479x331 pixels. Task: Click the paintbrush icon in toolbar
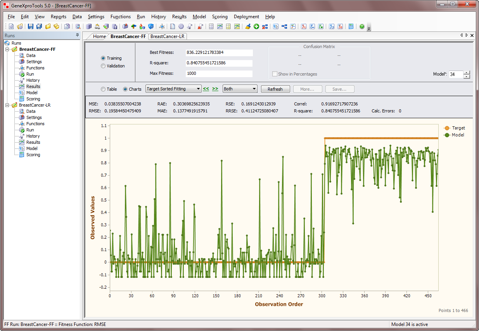(x=248, y=26)
